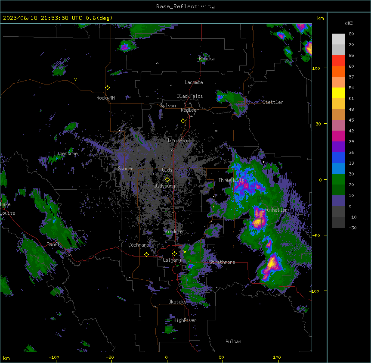The image size is (371, 363).
Task: Select the yellow diamond marker under Cochrane
Action: click(146, 254)
